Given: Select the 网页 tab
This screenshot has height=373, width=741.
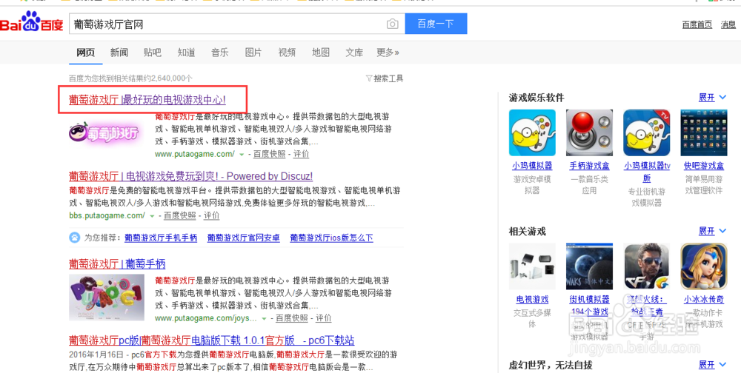Looking at the screenshot, I should click(x=85, y=53).
